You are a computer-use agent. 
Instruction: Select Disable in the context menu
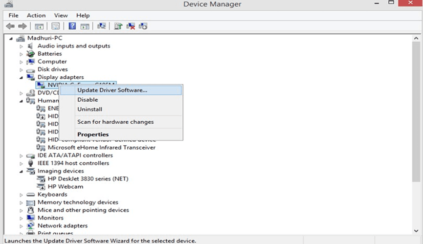click(x=88, y=100)
